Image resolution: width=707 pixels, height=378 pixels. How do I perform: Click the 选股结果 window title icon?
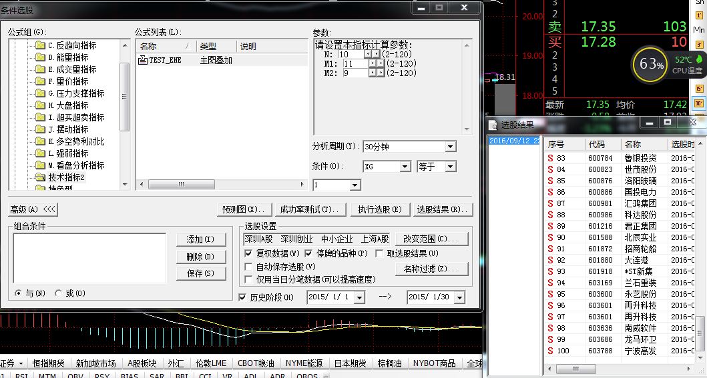495,125
